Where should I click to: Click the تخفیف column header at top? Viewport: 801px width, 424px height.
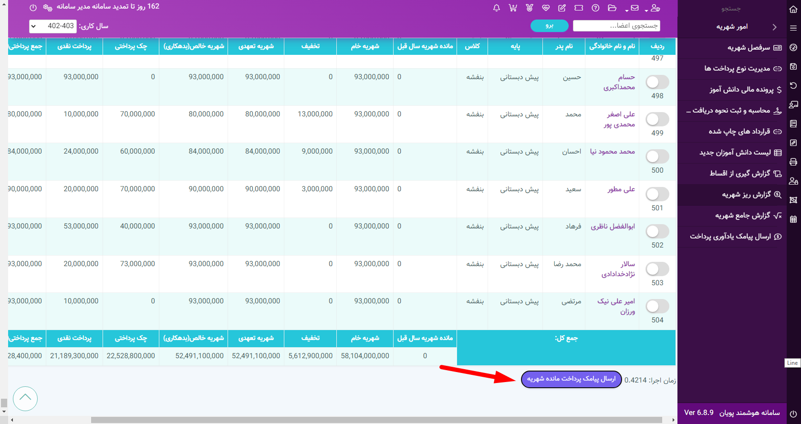(x=311, y=47)
